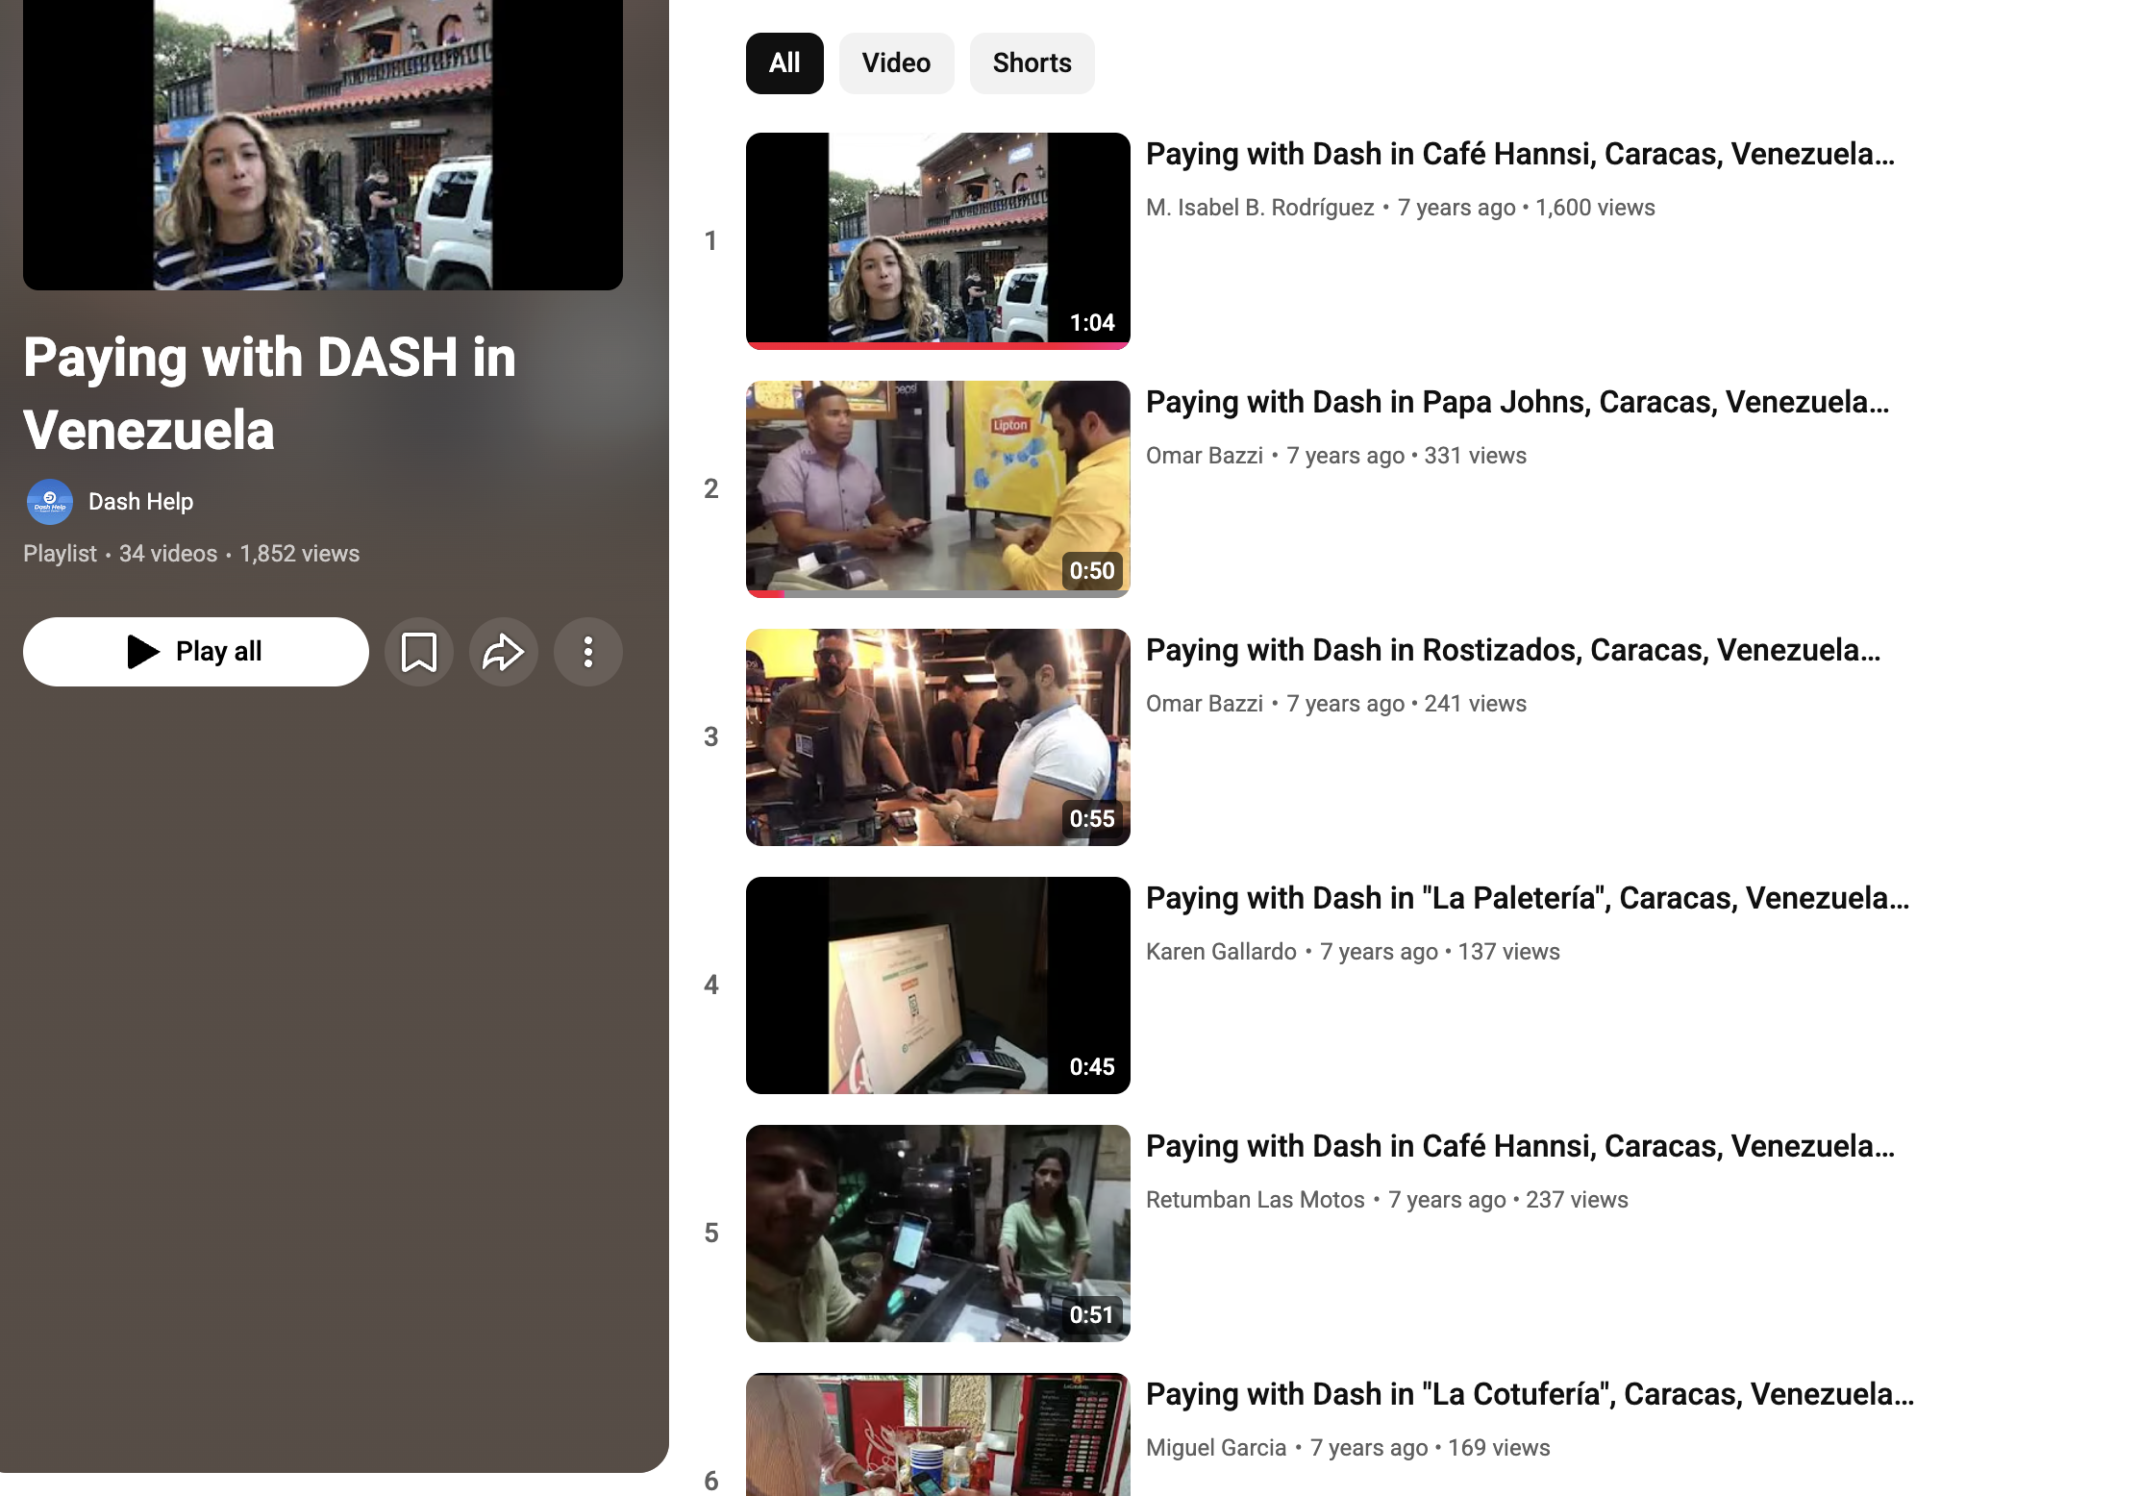
Task: Visit M. Isabel B. Rodríguez's channel
Action: coord(1260,207)
